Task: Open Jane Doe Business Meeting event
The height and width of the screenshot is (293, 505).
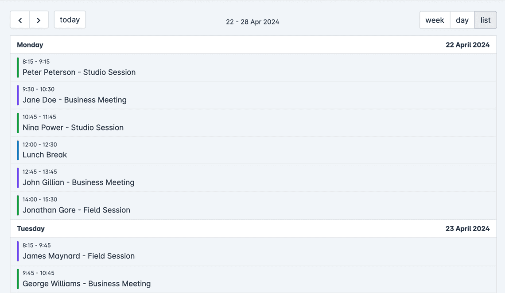Action: click(253, 95)
